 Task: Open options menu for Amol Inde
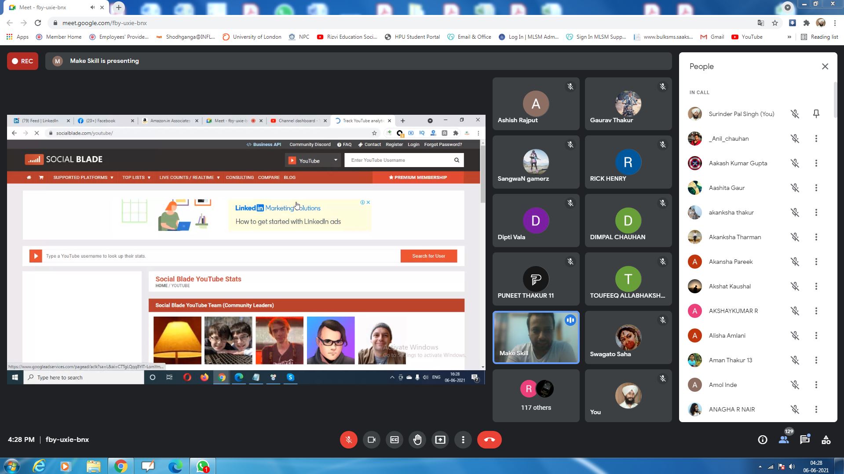click(816, 385)
